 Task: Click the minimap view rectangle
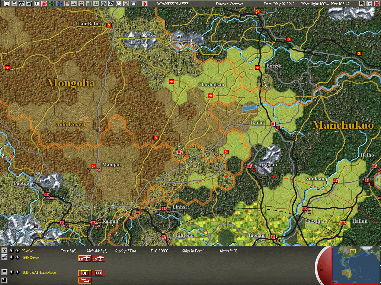coord(353,251)
